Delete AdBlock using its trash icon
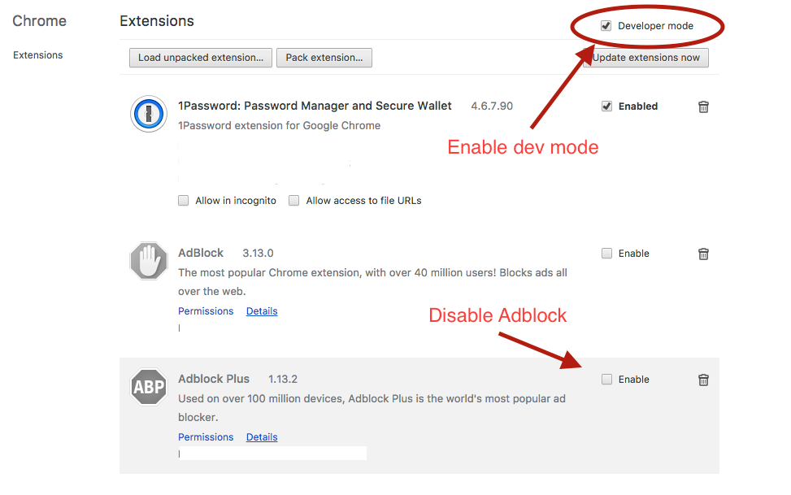This screenshot has width=791, height=495. [703, 254]
